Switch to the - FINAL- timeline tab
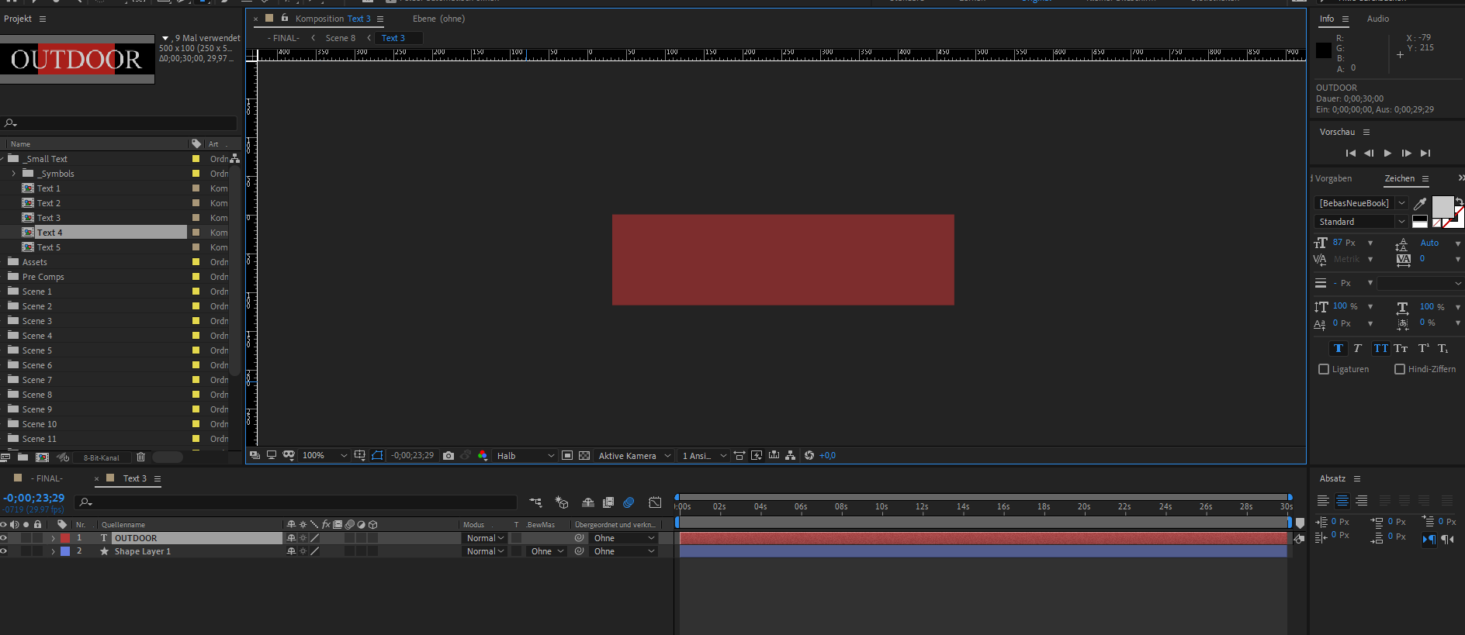The image size is (1465, 635). click(47, 478)
